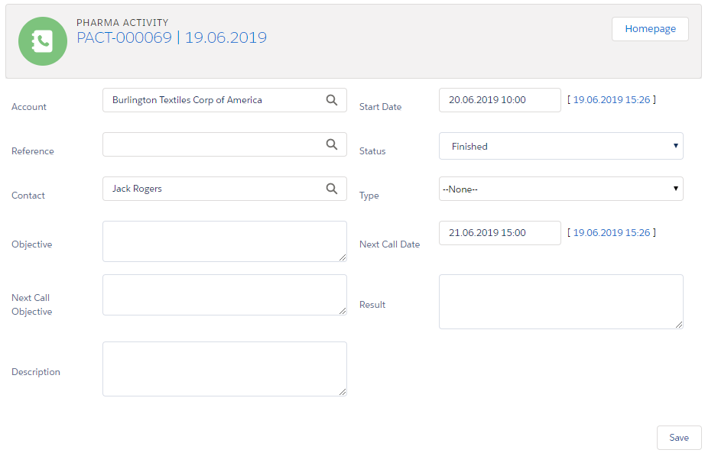Click into the Objective text area

(224, 241)
